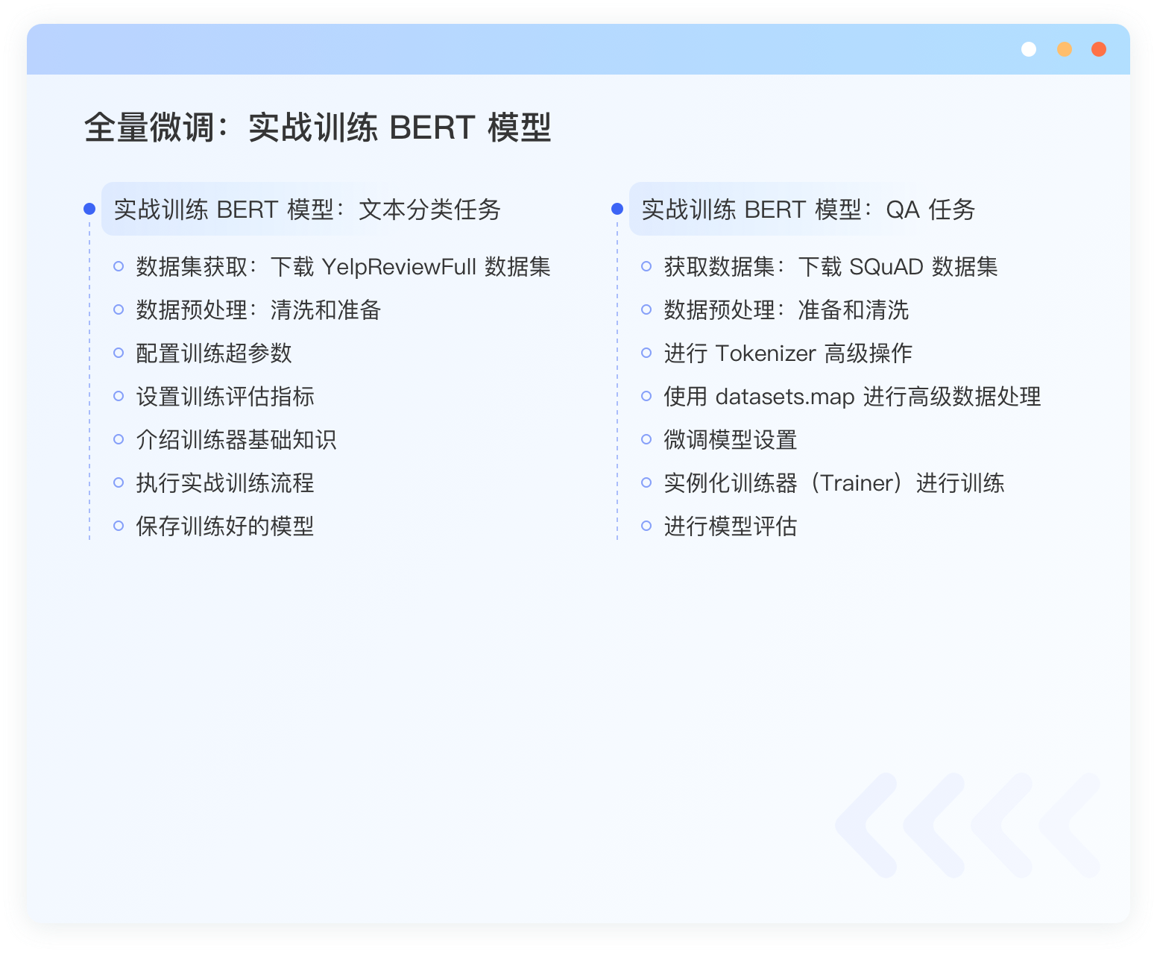
Task: Select the 实战训练 BERT 模型：文本分类任务 heading
Action: click(307, 210)
